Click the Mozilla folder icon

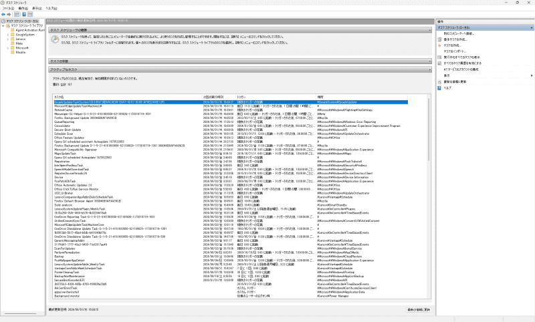13,52
